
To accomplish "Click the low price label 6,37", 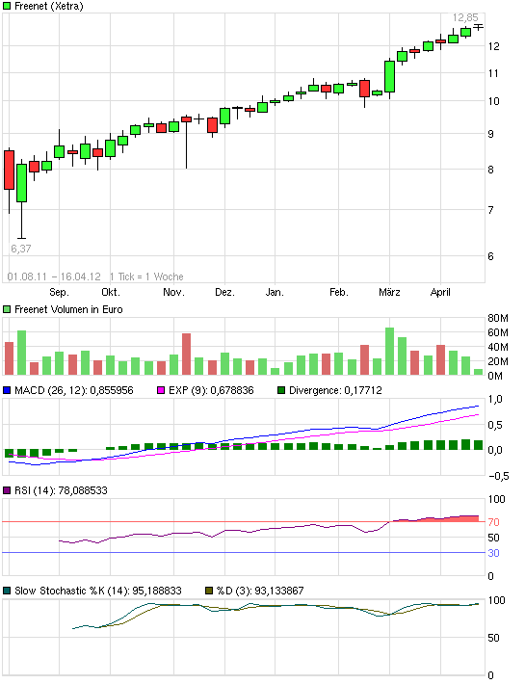I will pyautogui.click(x=21, y=249).
